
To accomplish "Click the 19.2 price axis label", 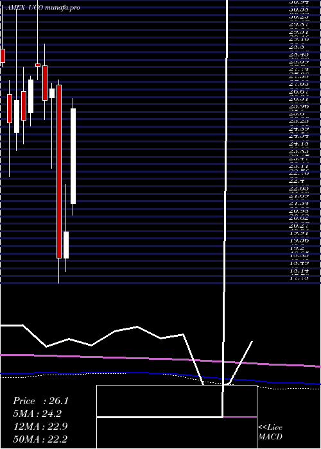I will 296,248.
